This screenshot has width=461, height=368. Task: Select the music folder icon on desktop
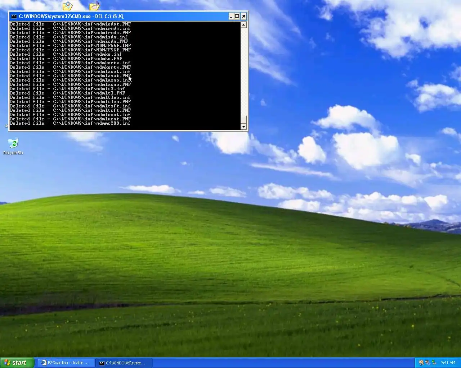pyautogui.click(x=94, y=6)
